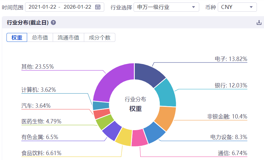This screenshot has width=264, height=160.
Task: Click the dark blue 电子 donut segment
Action: coord(148,74)
